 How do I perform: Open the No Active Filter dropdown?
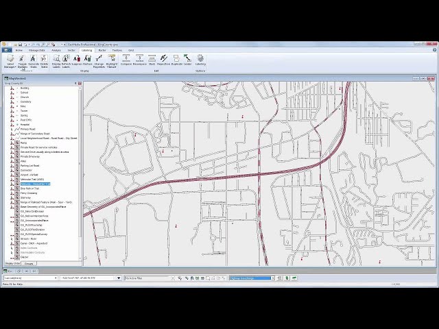[x=147, y=278]
